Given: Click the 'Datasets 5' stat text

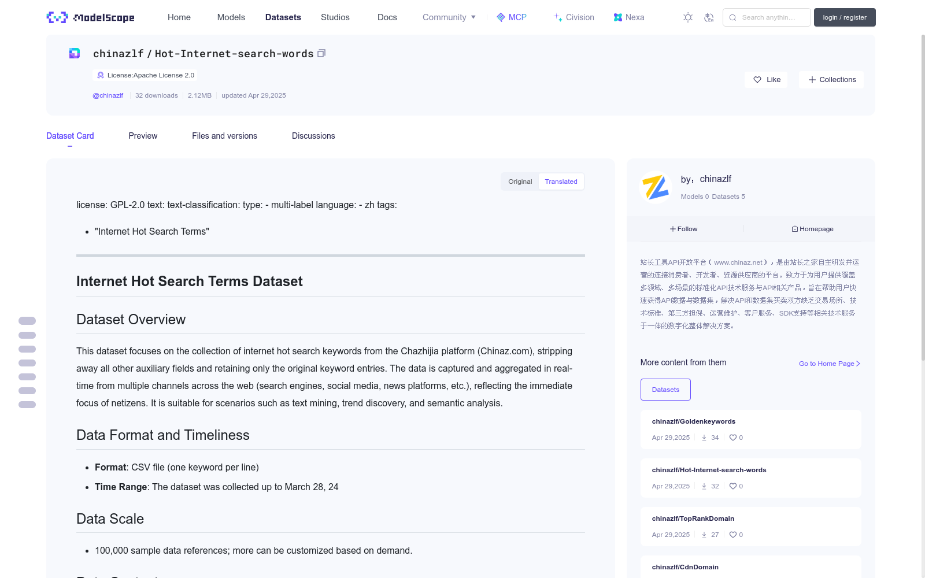Looking at the screenshot, I should 728,197.
